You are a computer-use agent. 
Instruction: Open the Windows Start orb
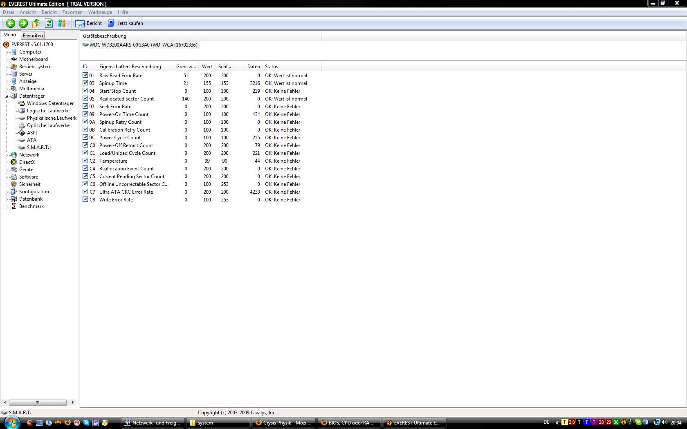11,422
